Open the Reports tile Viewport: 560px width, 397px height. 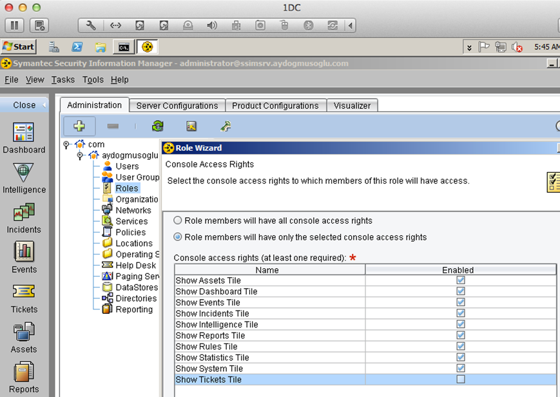click(24, 378)
